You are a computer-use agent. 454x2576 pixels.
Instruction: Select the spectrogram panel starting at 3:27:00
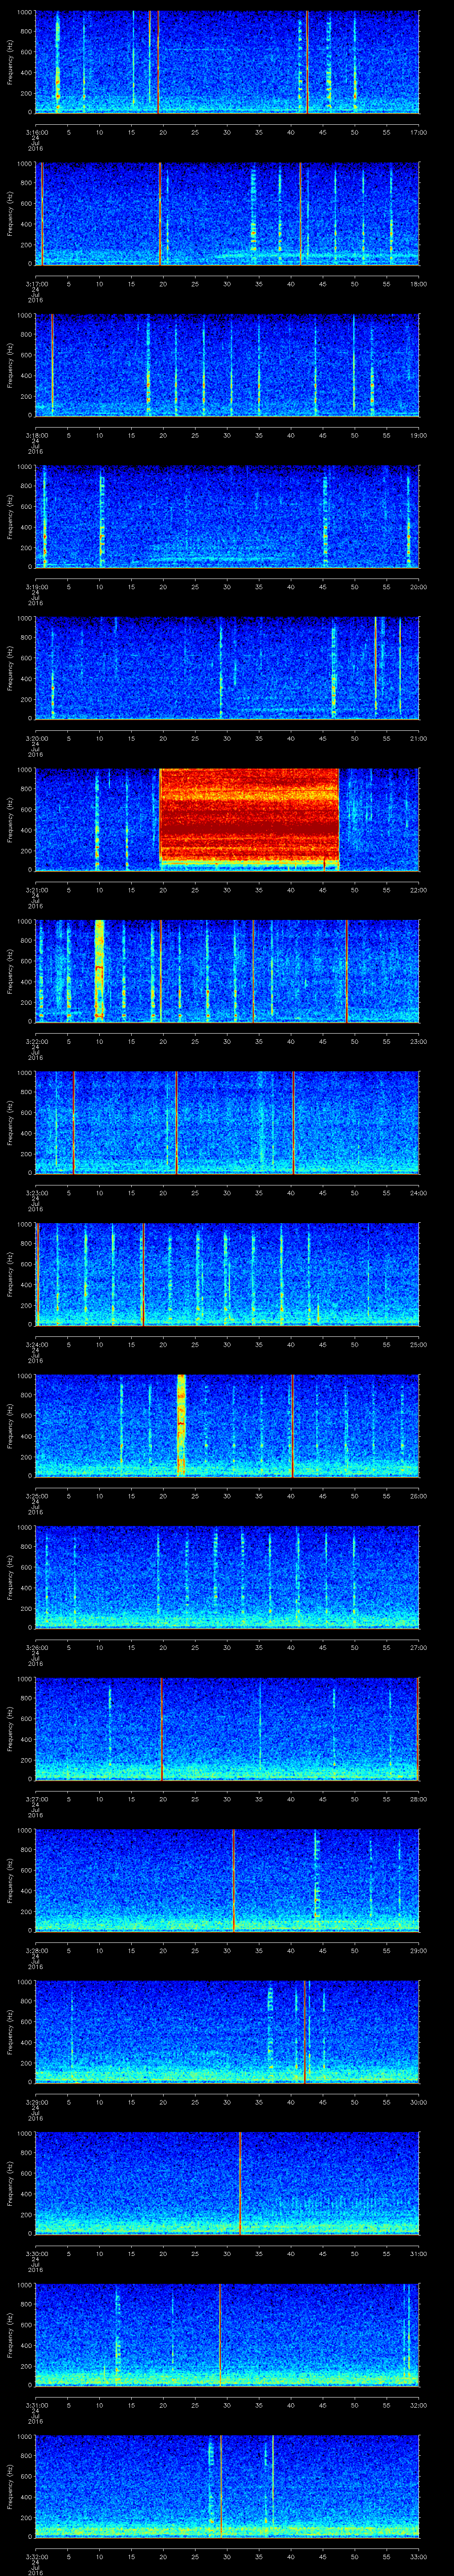tap(227, 1729)
